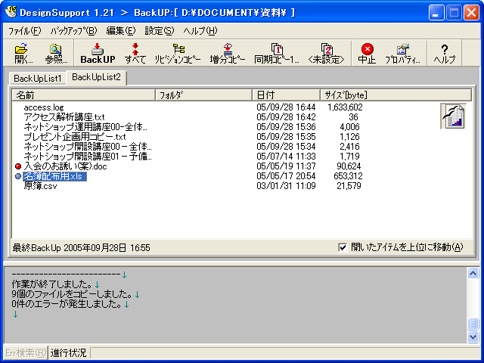The width and height of the screenshot is (484, 363).
Task: Toggle 開いたアイテムを上位に移動 checkbox
Action: (x=343, y=247)
